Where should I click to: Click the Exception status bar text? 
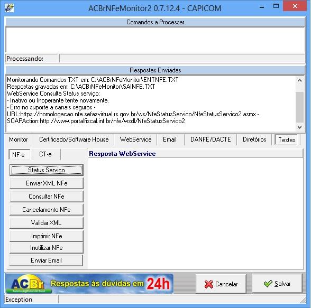(x=19, y=300)
